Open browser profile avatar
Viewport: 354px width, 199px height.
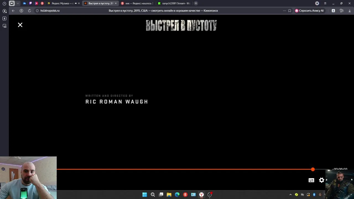coord(317,3)
